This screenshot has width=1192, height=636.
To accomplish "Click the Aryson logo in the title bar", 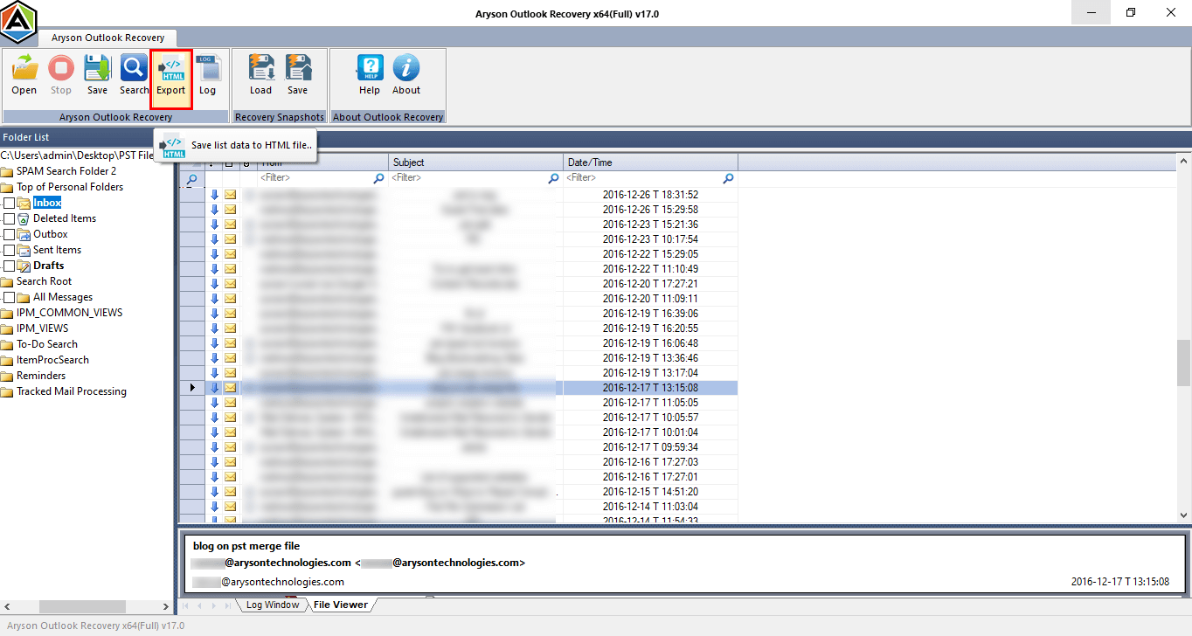I will point(18,22).
